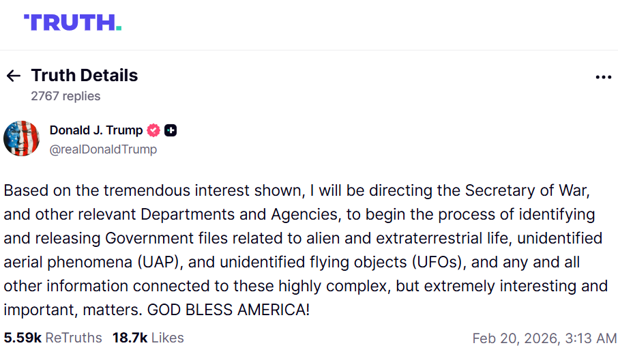This screenshot has height=352, width=618.
Task: Click the black plus badge icon
Action: pos(171,130)
